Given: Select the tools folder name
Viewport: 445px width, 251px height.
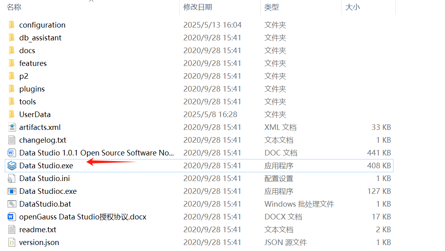Looking at the screenshot, I should pyautogui.click(x=28, y=102).
